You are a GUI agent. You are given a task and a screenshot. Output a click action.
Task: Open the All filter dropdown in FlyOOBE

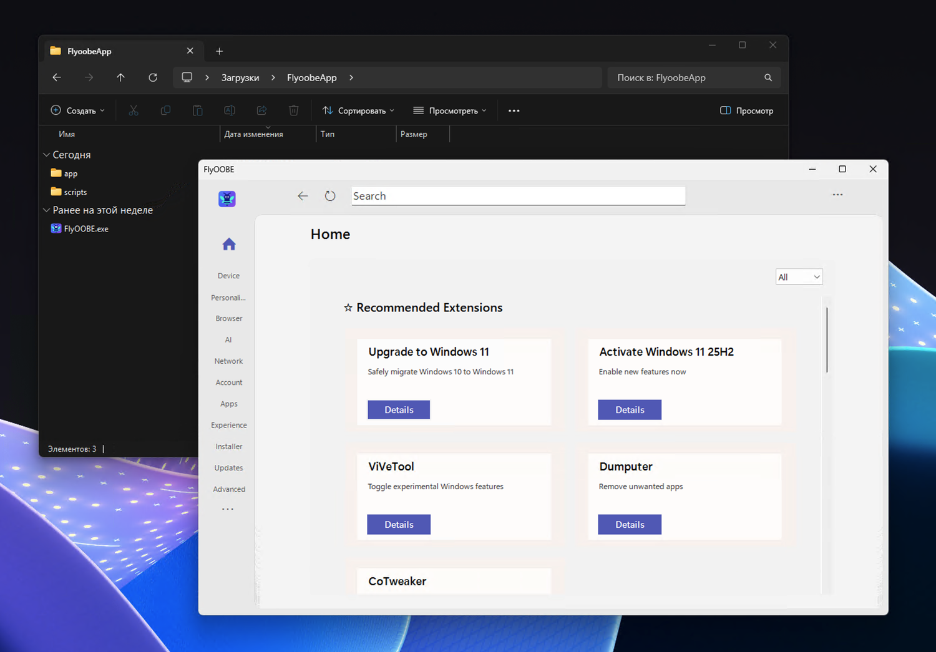tap(799, 277)
